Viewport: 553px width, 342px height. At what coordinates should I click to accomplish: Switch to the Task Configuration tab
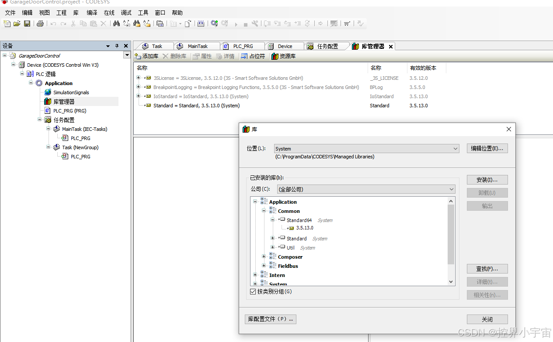tap(327, 46)
